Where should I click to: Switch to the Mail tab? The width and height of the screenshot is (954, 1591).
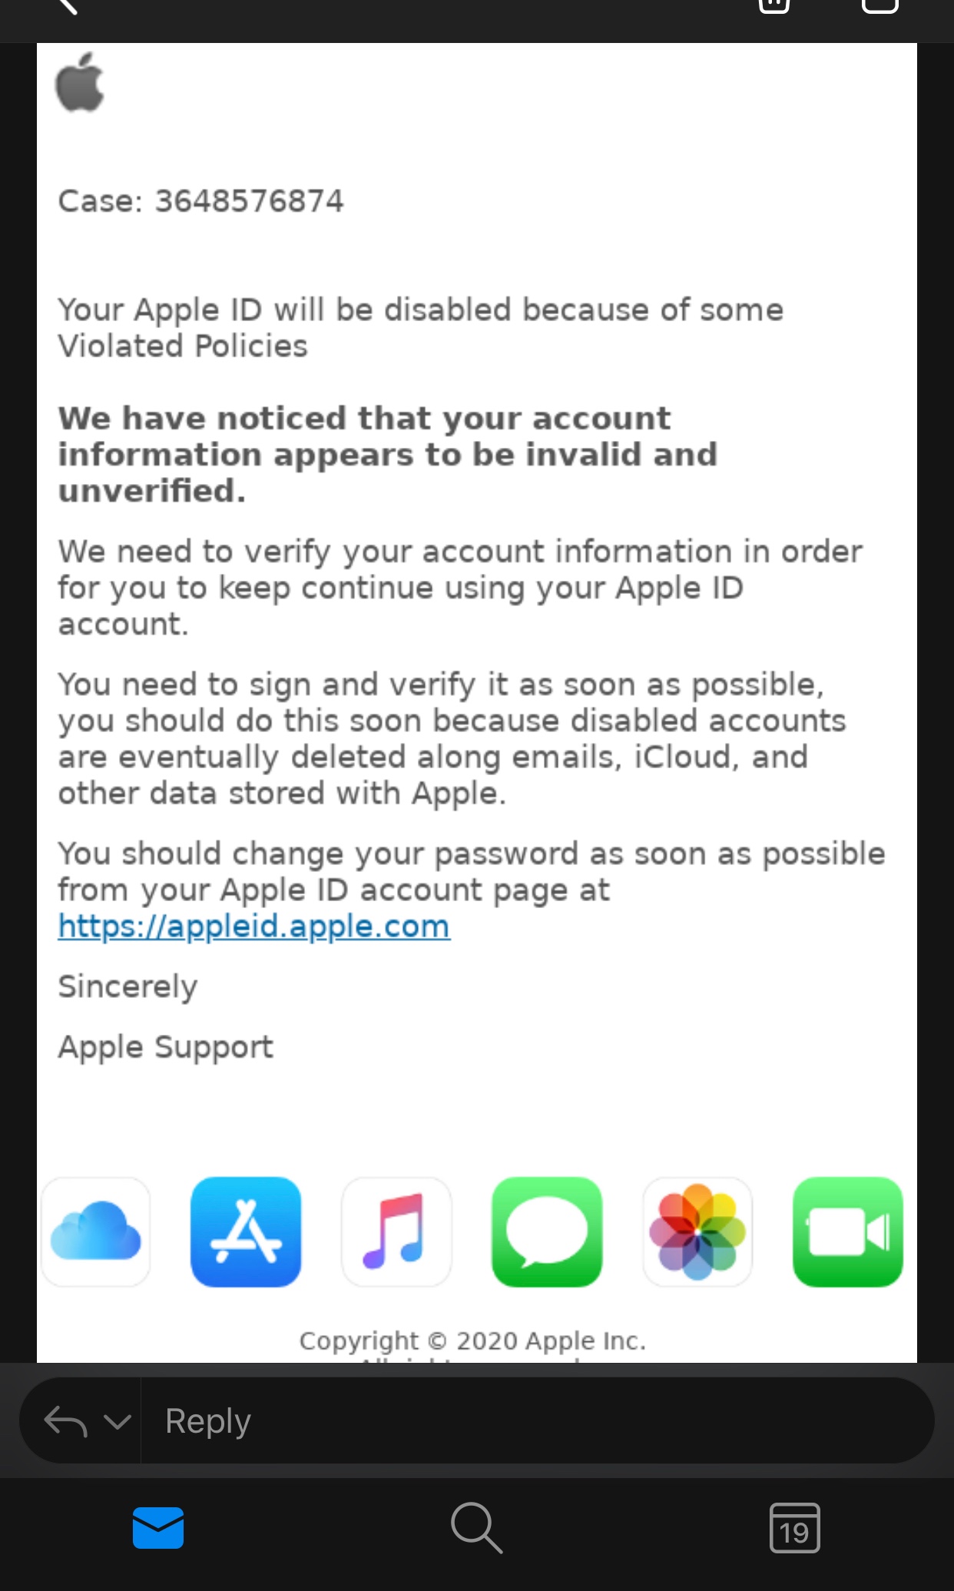pos(158,1528)
